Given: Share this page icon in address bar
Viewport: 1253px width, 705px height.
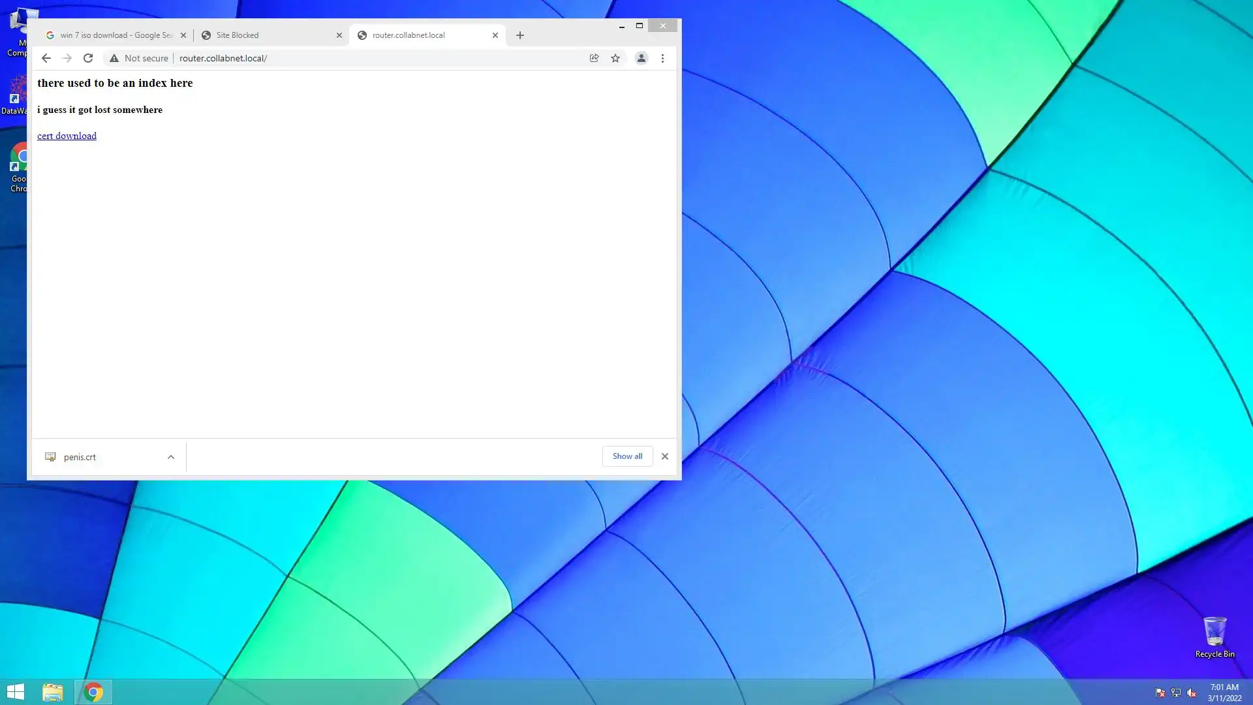Looking at the screenshot, I should point(594,58).
